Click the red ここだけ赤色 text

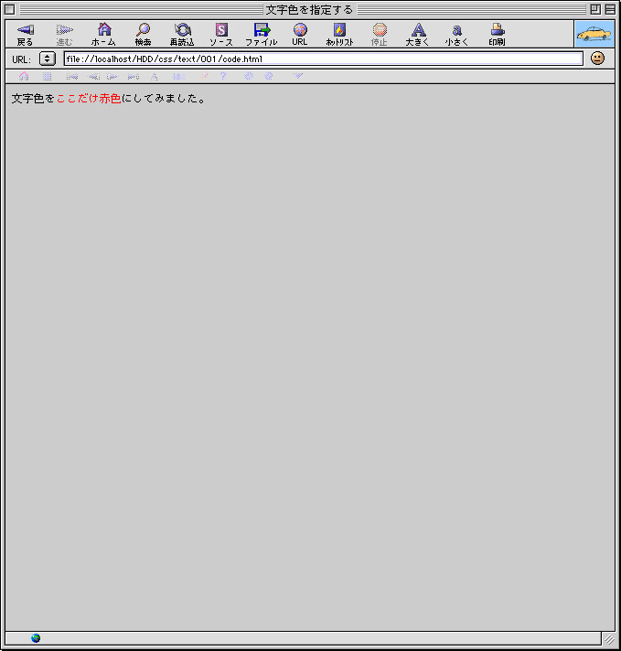tap(89, 99)
